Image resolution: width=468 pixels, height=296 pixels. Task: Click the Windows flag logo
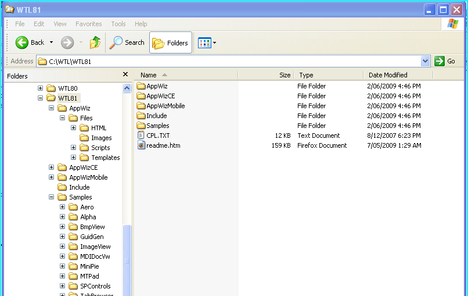tap(453, 24)
